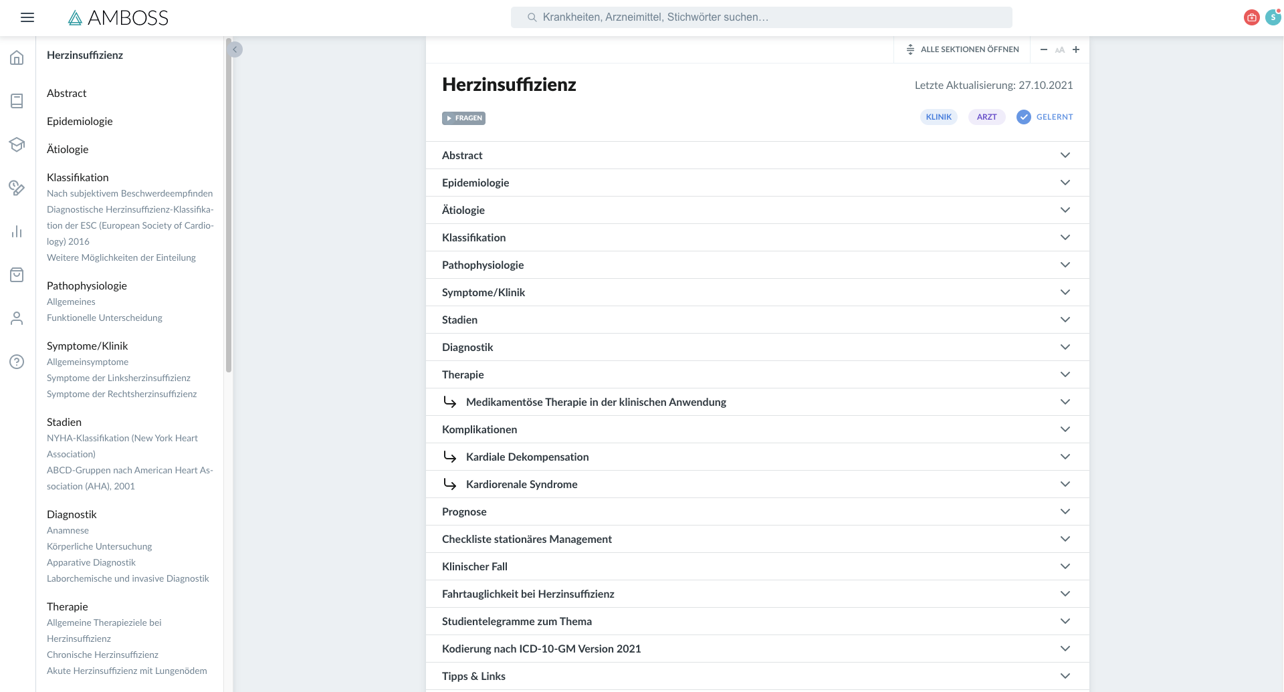Open Symptome der Rechtsherzinsuffizienz link
This screenshot has height=692, width=1284.
[x=122, y=394]
